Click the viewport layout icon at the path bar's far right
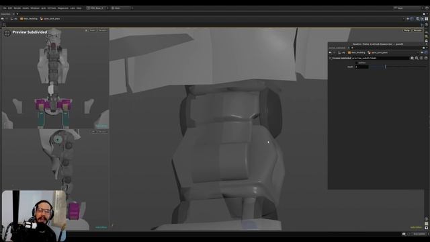Viewport: 430px width, 242px height. [427, 19]
